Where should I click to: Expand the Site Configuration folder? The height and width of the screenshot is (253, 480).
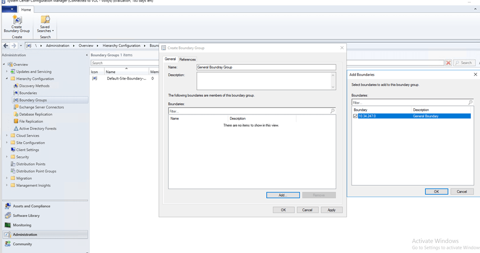7,143
